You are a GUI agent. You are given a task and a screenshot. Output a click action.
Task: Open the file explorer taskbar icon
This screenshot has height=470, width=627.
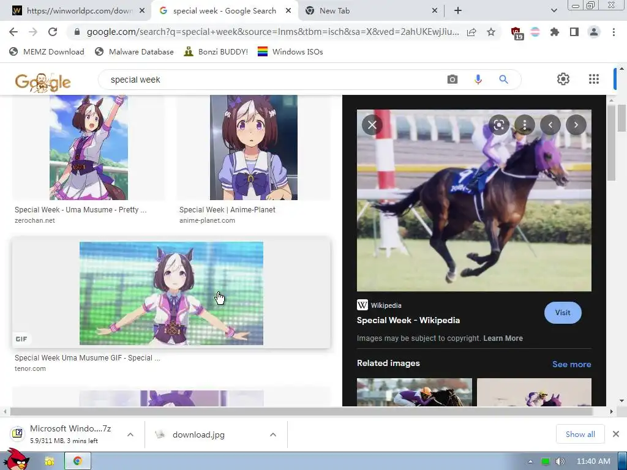49,461
